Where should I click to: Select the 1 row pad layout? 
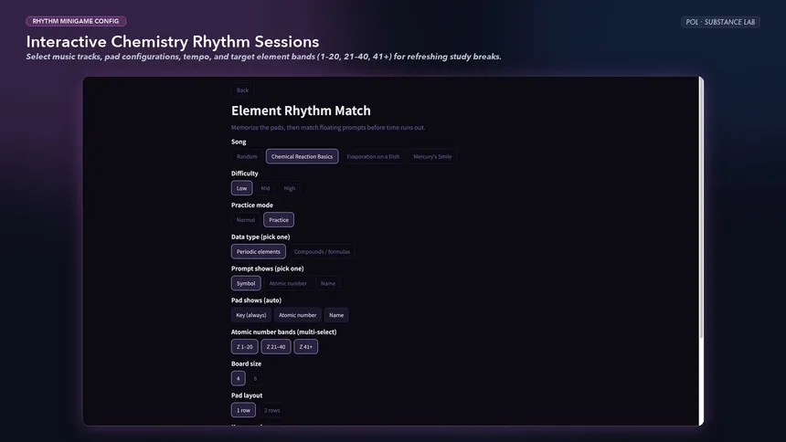243,410
